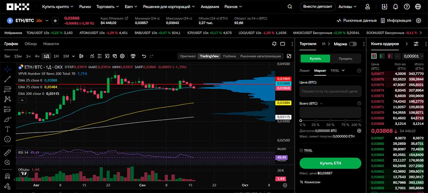Open the chart settings gear
This screenshot has width=428, height=193.
coord(122,56)
